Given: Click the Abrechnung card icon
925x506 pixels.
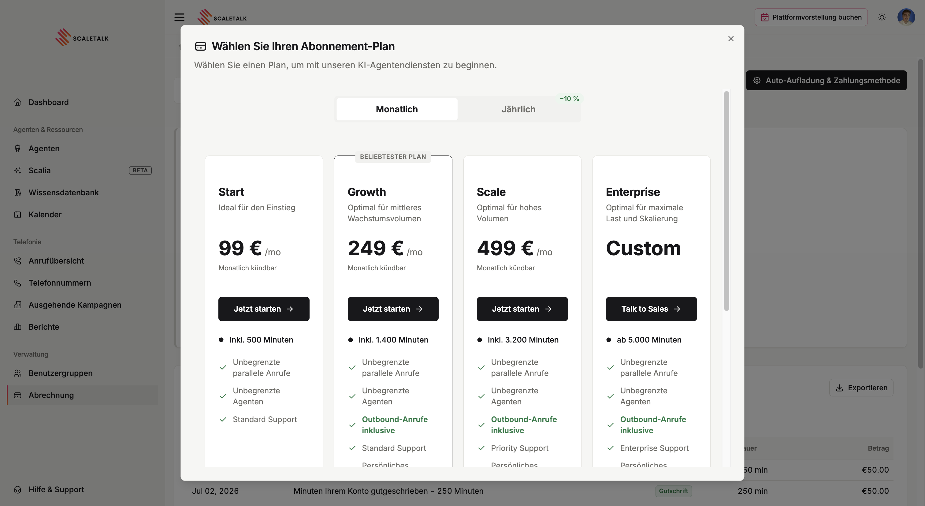Looking at the screenshot, I should click(x=18, y=395).
